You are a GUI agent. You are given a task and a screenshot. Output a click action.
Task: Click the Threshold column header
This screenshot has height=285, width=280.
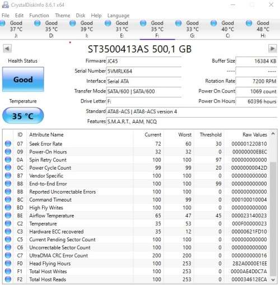211,135
